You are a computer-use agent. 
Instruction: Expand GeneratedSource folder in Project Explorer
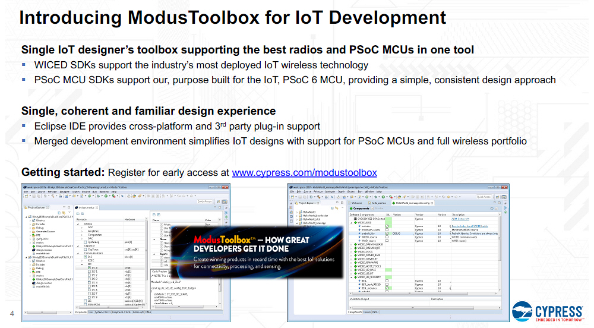click(30, 231)
